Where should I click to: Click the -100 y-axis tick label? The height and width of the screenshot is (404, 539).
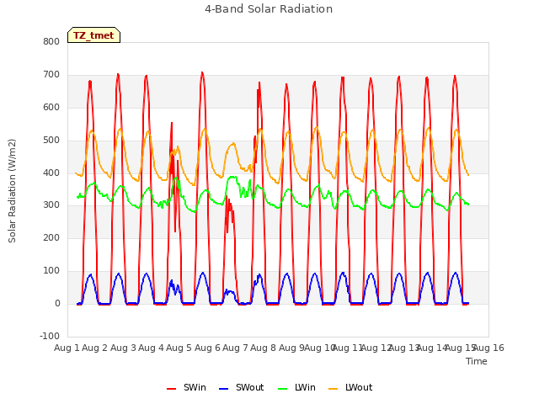(x=50, y=336)
